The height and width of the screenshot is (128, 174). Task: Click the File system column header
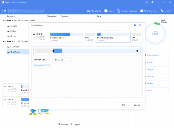51,16
